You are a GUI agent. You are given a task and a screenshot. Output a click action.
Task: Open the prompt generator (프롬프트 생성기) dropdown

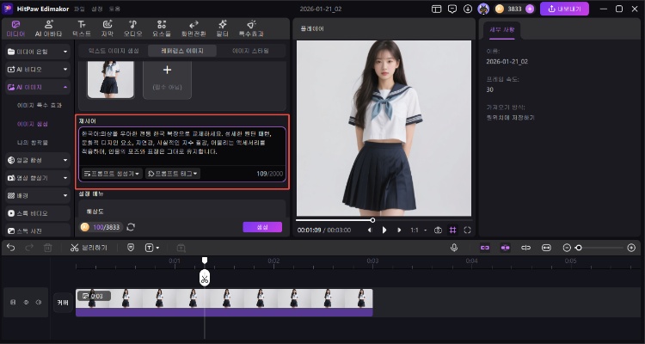112,174
